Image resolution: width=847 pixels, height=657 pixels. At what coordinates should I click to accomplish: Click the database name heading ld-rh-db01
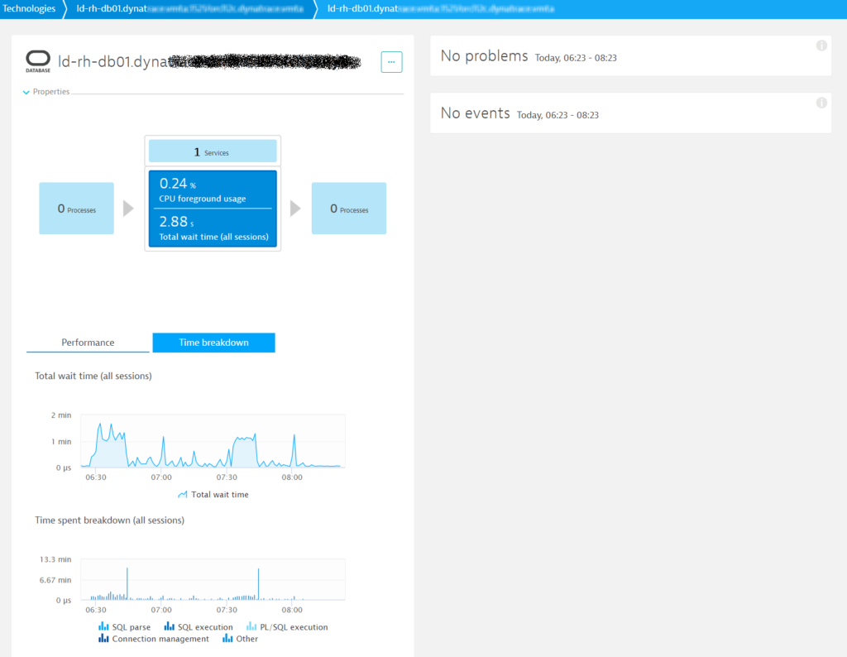209,61
